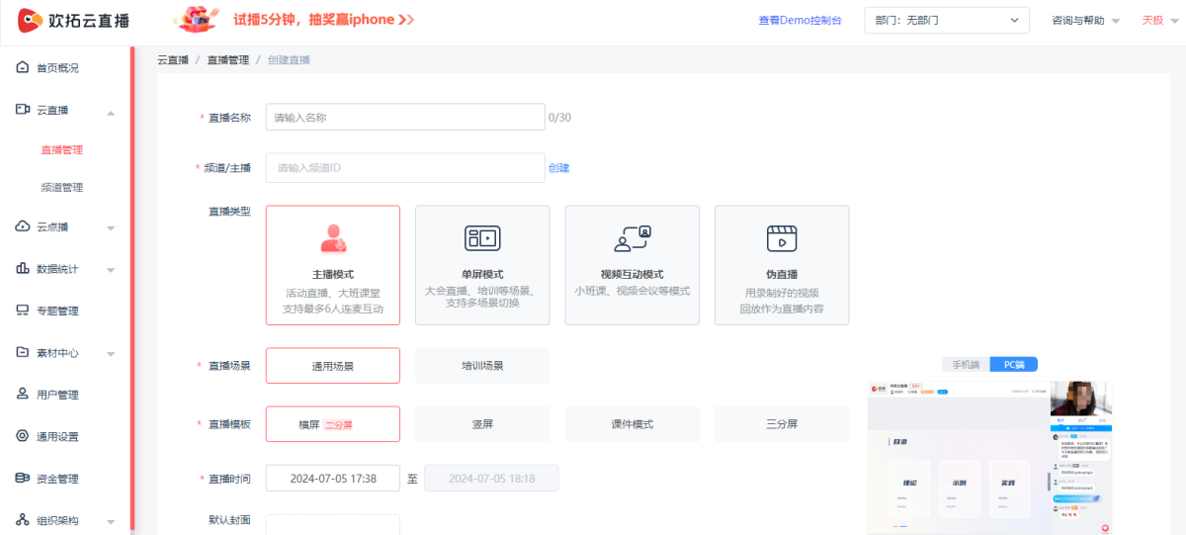Click the 专题管理 sidebar icon
The height and width of the screenshot is (535, 1186).
point(23,311)
